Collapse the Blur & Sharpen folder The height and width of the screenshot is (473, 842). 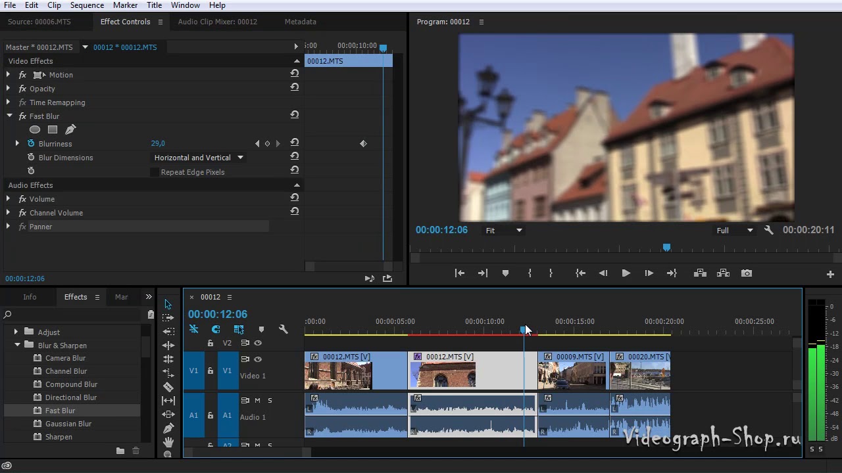17,345
